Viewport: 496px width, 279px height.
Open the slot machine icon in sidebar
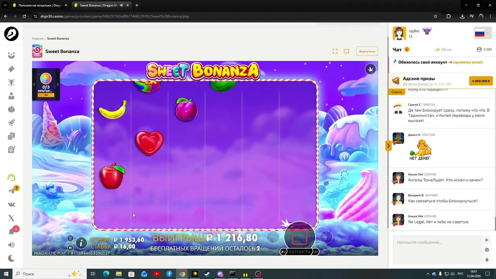[x=11, y=150]
